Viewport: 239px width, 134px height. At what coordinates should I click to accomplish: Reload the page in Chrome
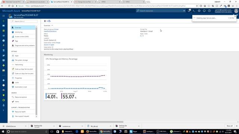point(9,6)
